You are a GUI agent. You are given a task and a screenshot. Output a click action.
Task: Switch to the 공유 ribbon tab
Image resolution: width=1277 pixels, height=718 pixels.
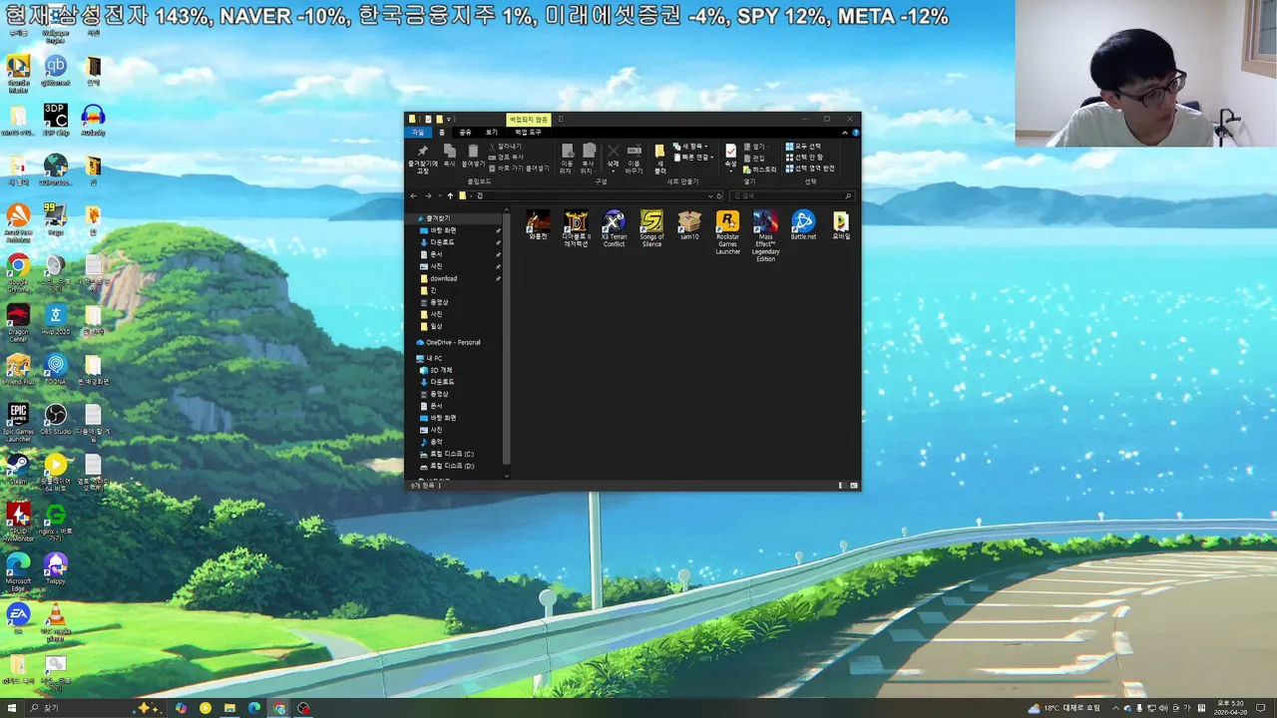[465, 133]
